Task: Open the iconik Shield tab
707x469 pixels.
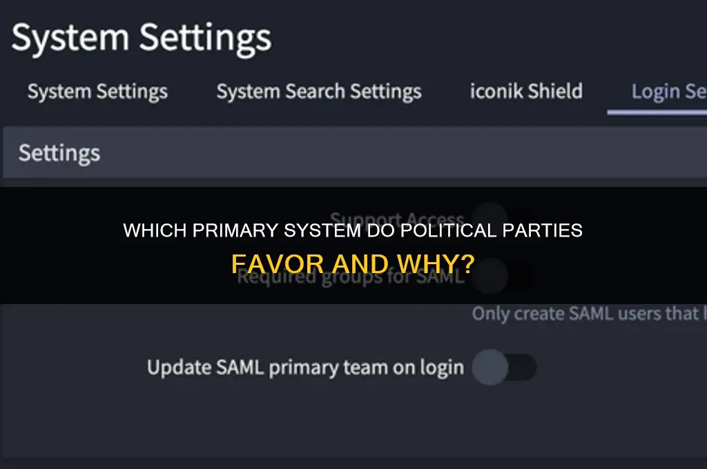Action: click(x=526, y=91)
